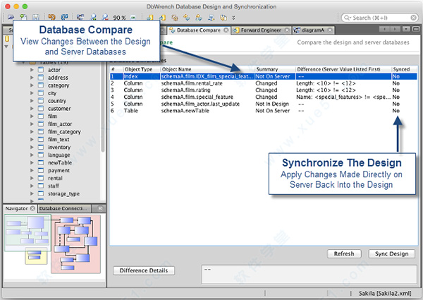Switch to the diagramA tab
Image resolution: width=423 pixels, height=300 pixels.
313,30
